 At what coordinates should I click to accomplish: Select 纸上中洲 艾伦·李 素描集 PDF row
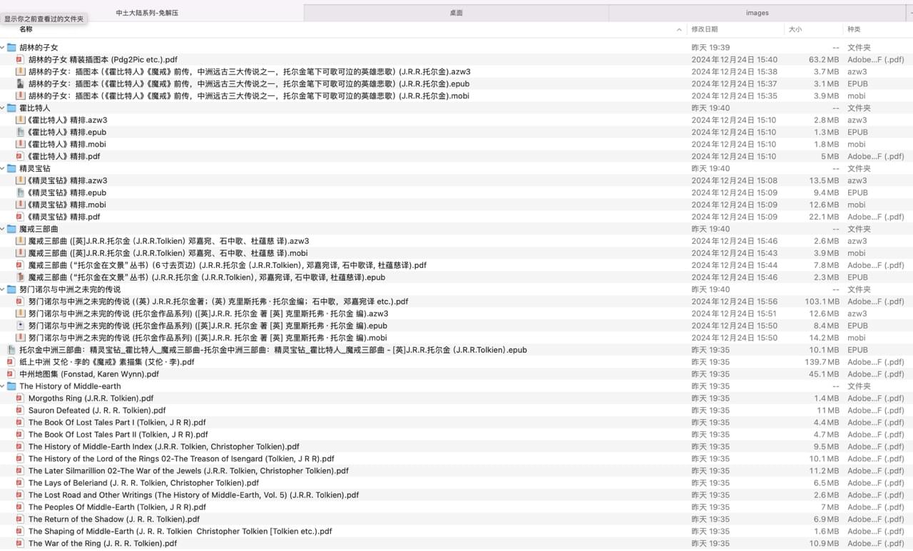pyautogui.click(x=106, y=362)
